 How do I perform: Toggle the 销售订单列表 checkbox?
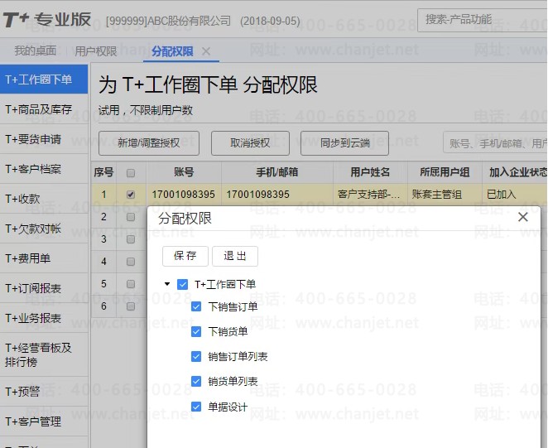click(196, 356)
